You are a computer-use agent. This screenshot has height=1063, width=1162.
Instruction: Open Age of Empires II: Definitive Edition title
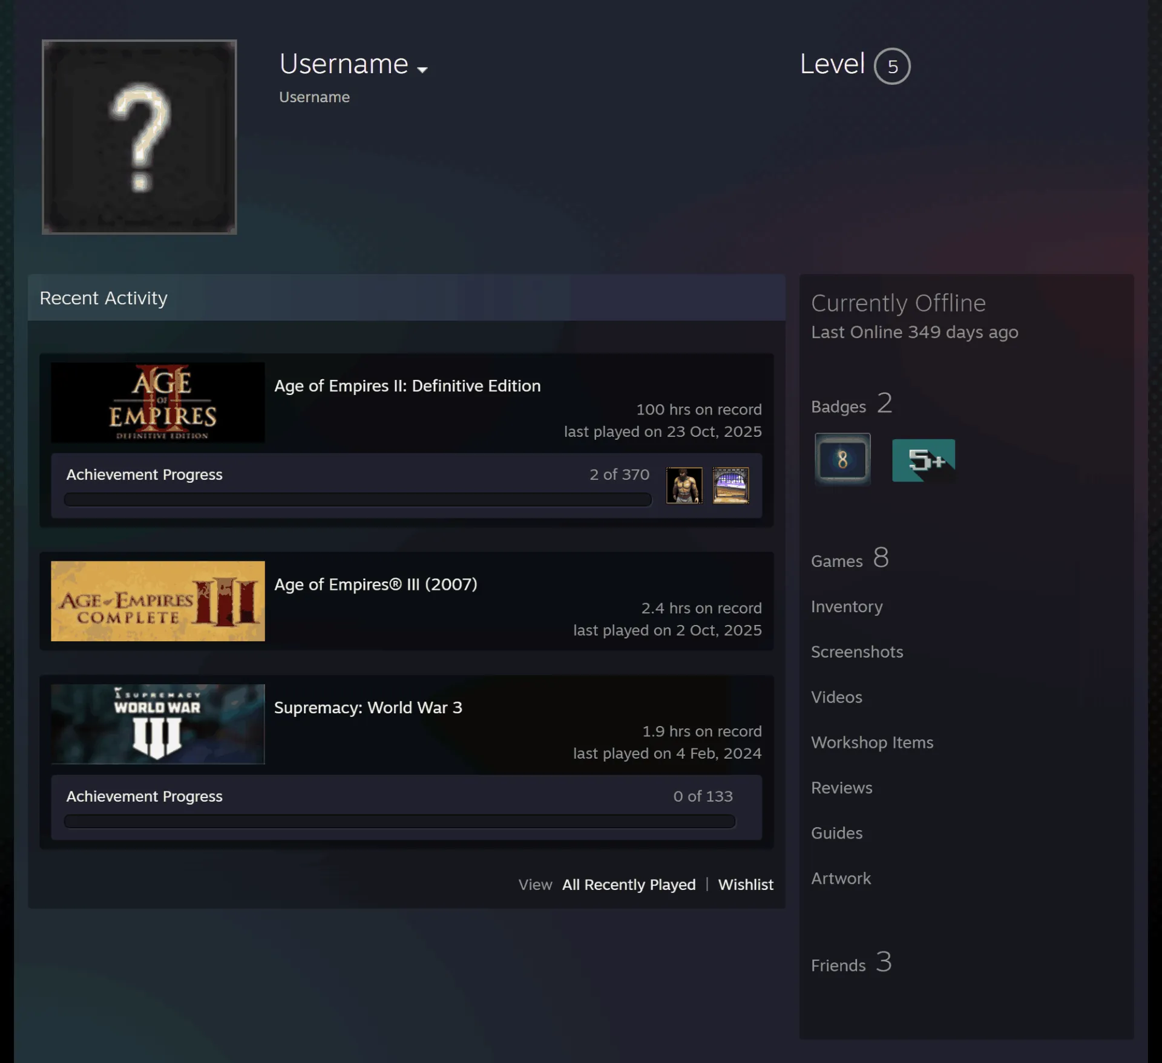click(x=407, y=386)
